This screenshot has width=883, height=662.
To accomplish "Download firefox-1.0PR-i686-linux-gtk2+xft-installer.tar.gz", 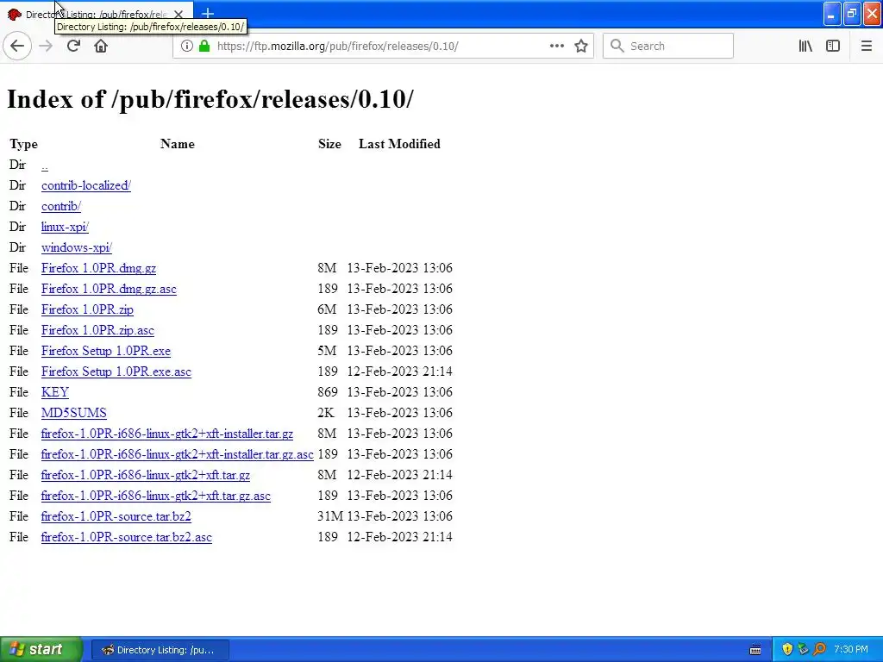I will (167, 434).
